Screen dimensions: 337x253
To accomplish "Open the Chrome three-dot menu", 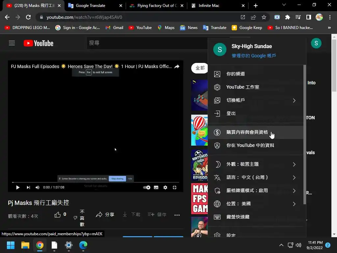I will coord(330,17).
